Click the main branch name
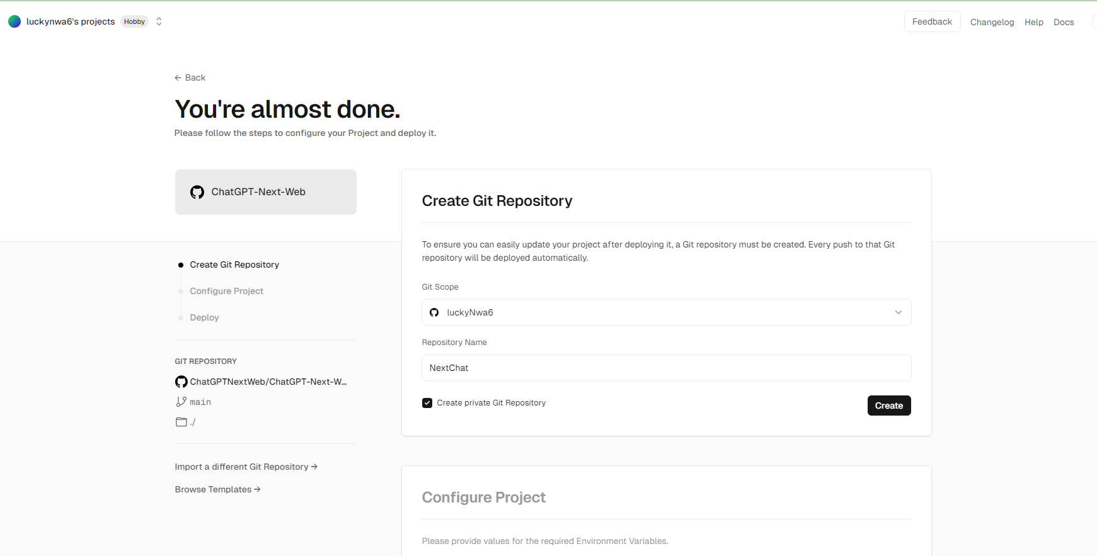 pyautogui.click(x=200, y=402)
